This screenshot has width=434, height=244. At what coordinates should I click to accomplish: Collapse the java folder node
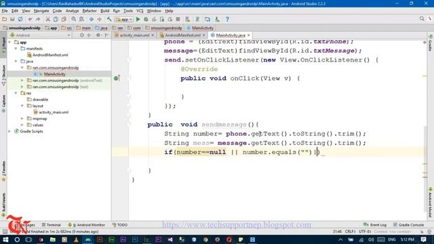16,62
